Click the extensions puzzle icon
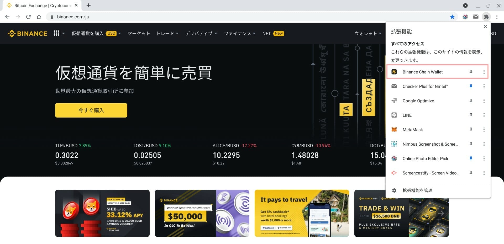The image size is (504, 244). point(486,17)
